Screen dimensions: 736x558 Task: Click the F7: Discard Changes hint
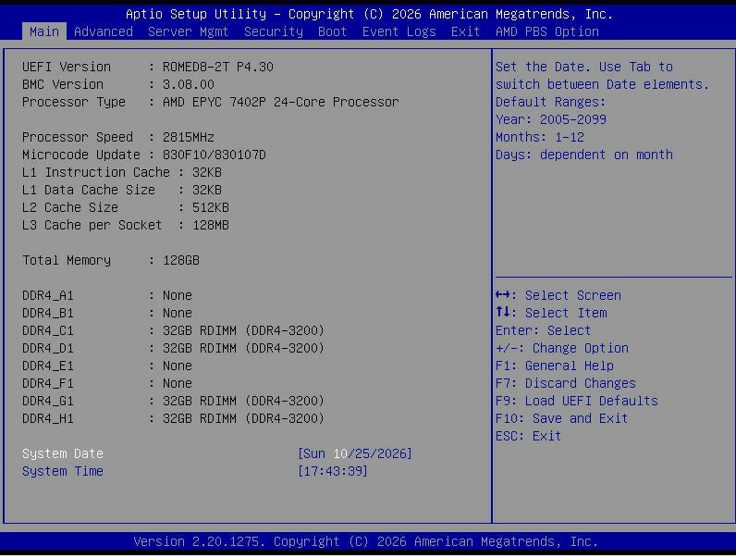(x=566, y=383)
